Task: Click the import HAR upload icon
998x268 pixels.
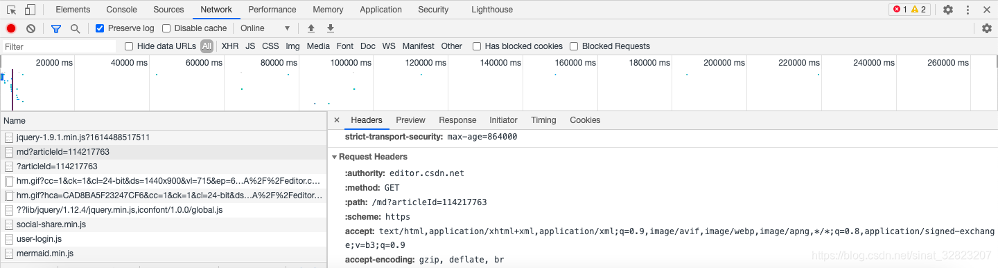Action: [311, 28]
